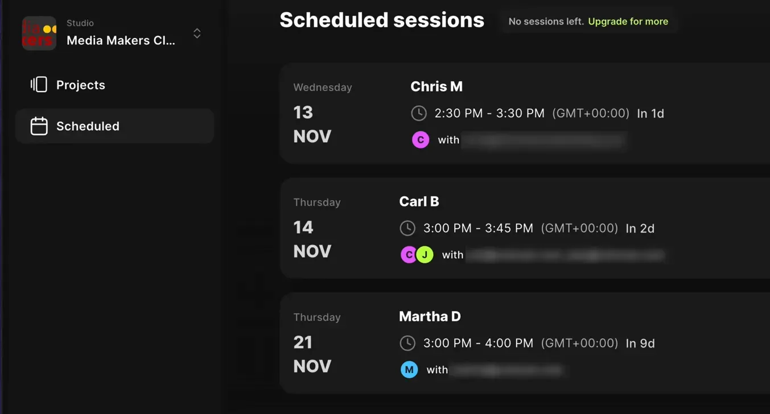Open the Media Makers studio logo
This screenshot has width=770, height=414.
click(x=39, y=33)
